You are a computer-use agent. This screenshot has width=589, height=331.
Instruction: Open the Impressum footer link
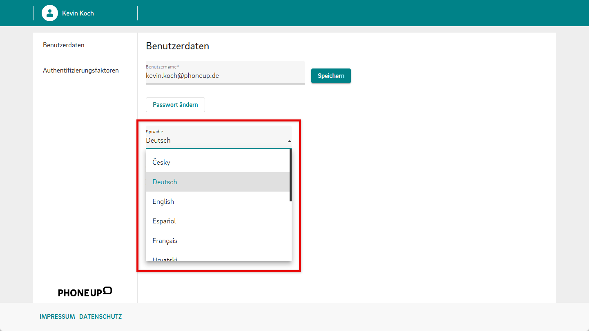click(x=57, y=317)
